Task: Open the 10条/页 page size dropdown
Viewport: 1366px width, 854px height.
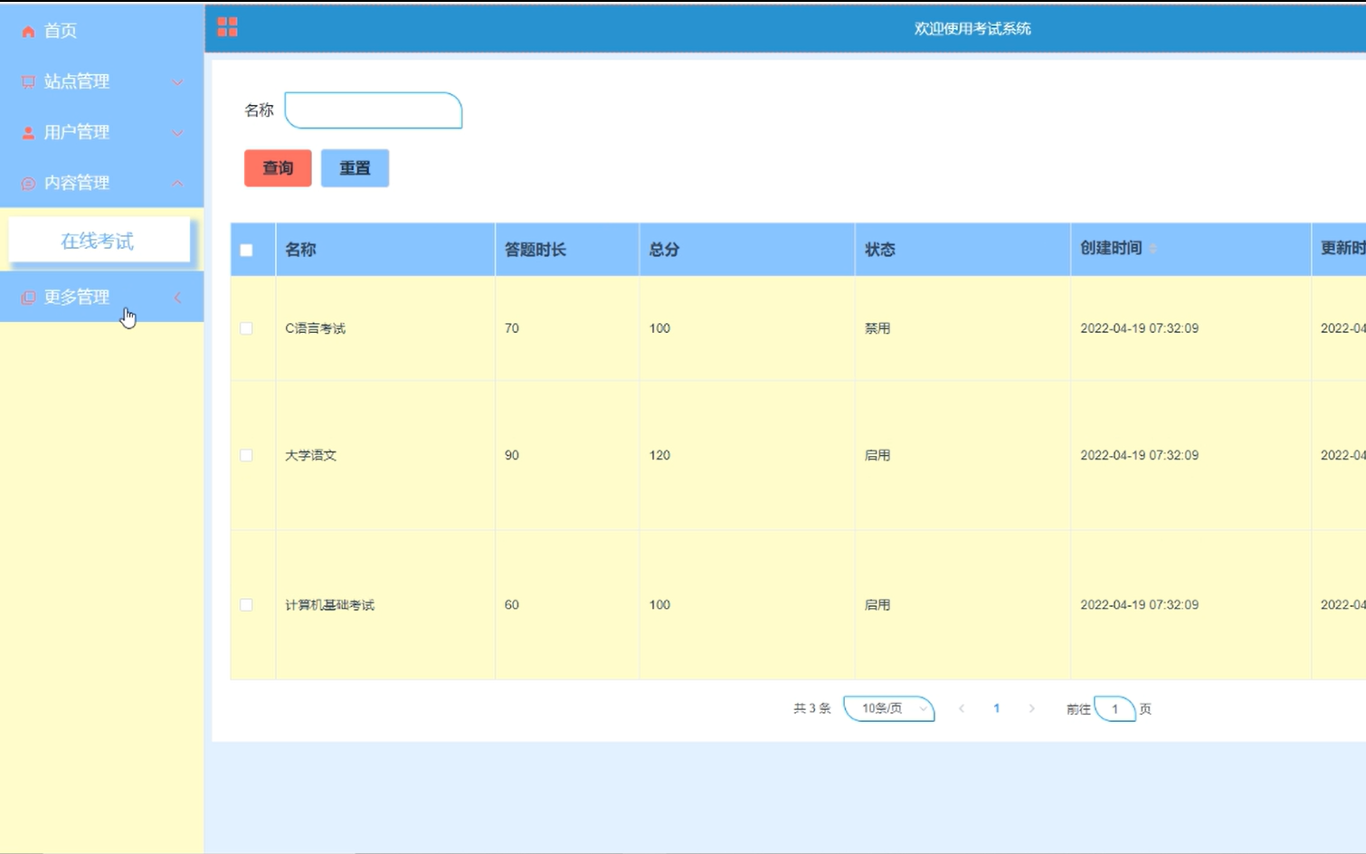Action: (888, 708)
